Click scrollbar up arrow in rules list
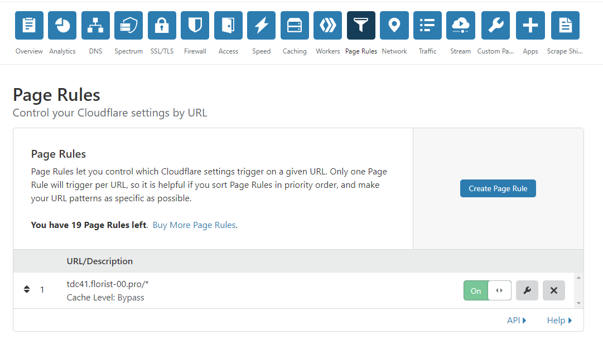 point(579,278)
